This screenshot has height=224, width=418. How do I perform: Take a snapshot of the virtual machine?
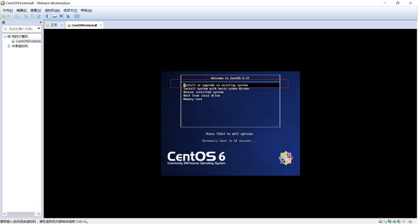[x=26, y=16]
